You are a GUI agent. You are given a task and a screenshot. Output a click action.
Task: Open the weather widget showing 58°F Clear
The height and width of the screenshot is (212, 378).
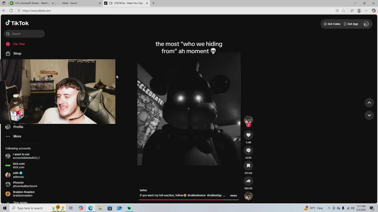tap(314, 208)
